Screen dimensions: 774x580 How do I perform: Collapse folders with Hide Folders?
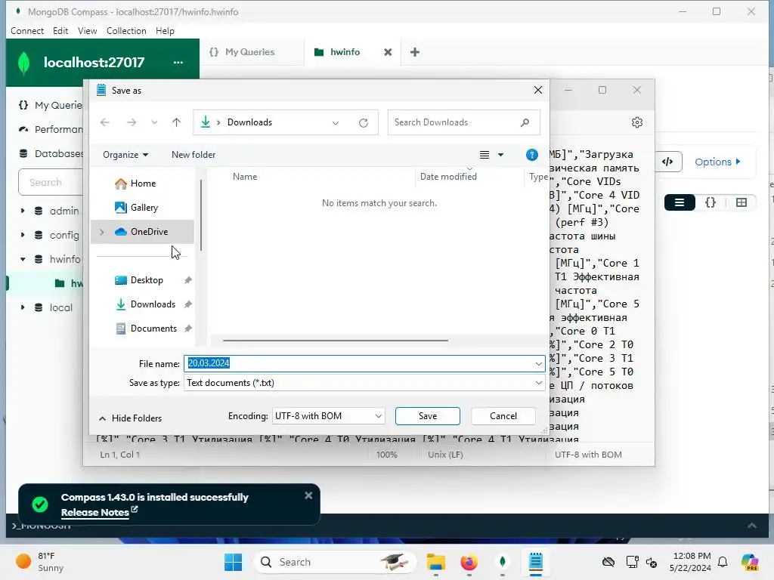coord(130,418)
